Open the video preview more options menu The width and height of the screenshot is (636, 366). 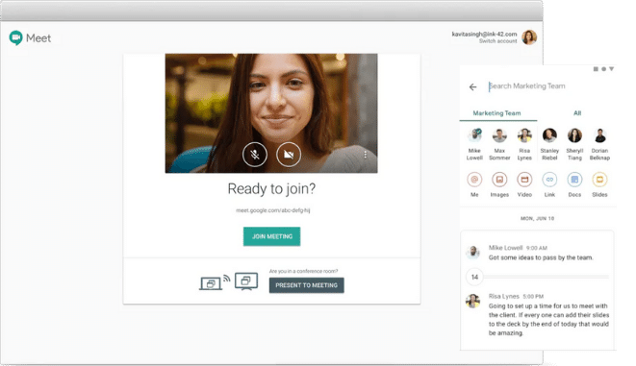coord(365,155)
